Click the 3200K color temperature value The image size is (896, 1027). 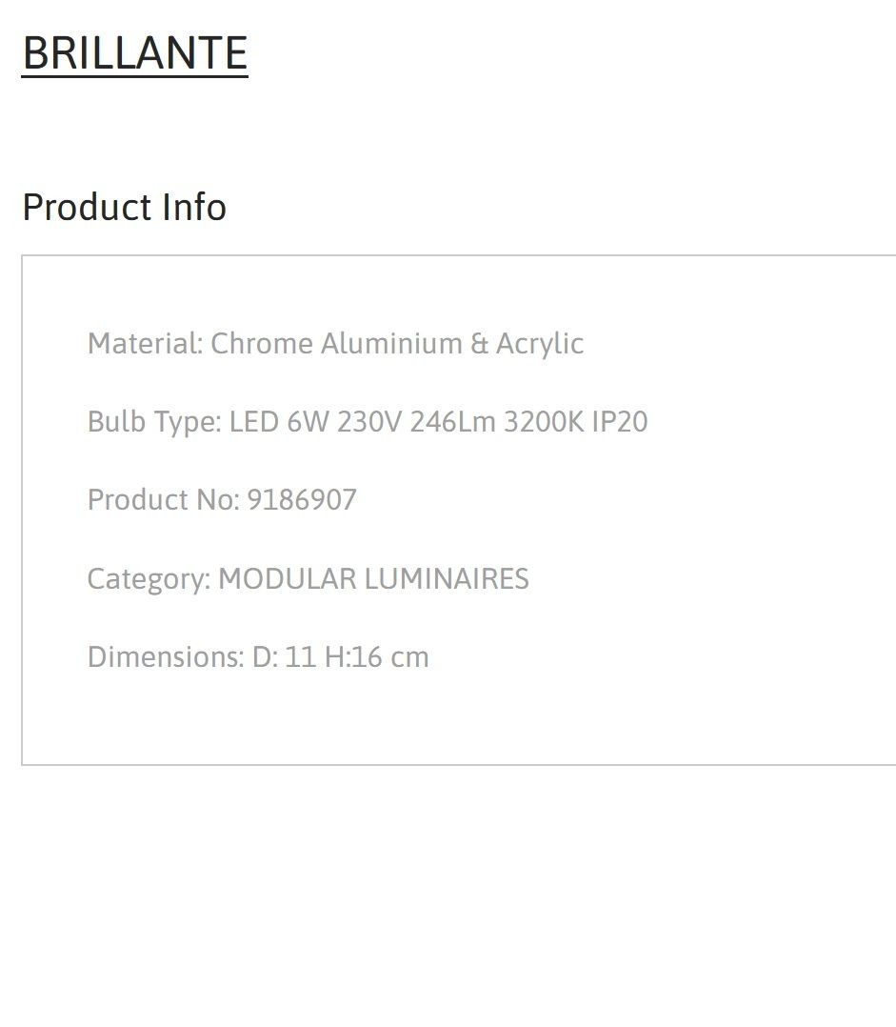[544, 422]
